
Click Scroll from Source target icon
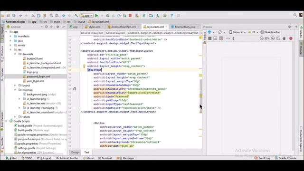tap(47, 27)
